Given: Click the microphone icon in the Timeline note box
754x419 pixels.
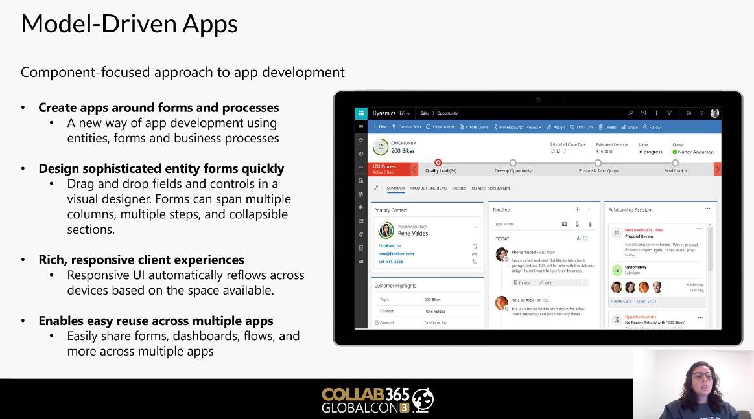Looking at the screenshot, I should [x=577, y=225].
